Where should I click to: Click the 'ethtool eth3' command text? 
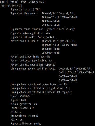click(37, 2)
